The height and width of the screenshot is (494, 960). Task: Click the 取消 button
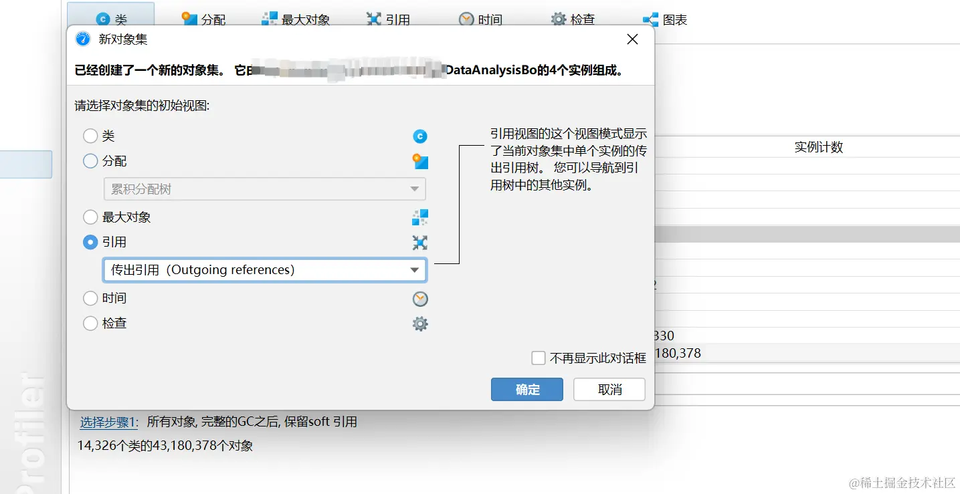click(609, 390)
